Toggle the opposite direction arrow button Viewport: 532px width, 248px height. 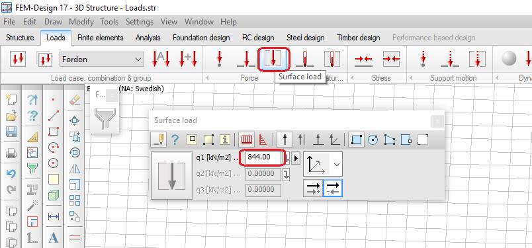(332, 188)
